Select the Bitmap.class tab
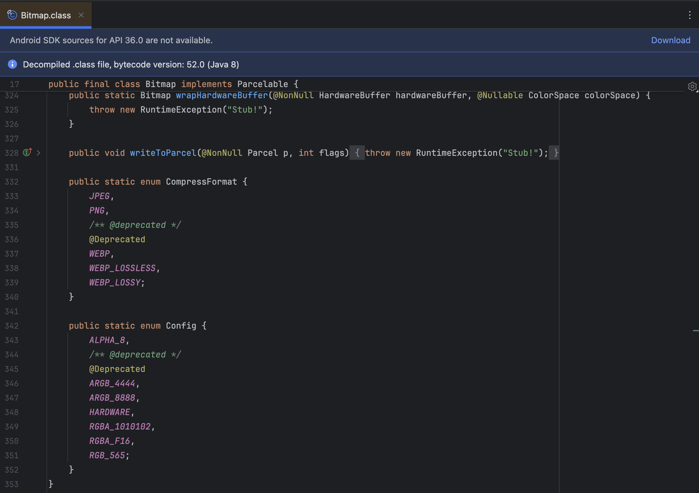 46,15
